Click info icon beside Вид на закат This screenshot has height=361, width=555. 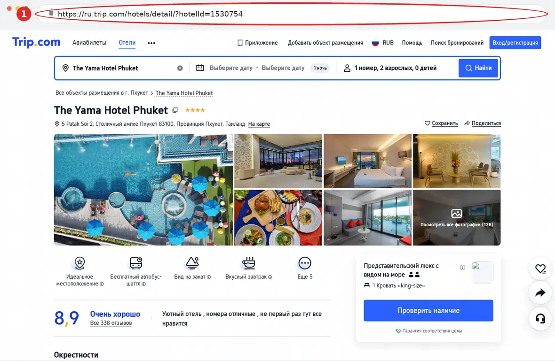(x=209, y=277)
